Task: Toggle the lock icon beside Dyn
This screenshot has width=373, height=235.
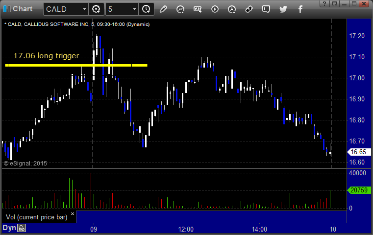Action: [x=22, y=228]
